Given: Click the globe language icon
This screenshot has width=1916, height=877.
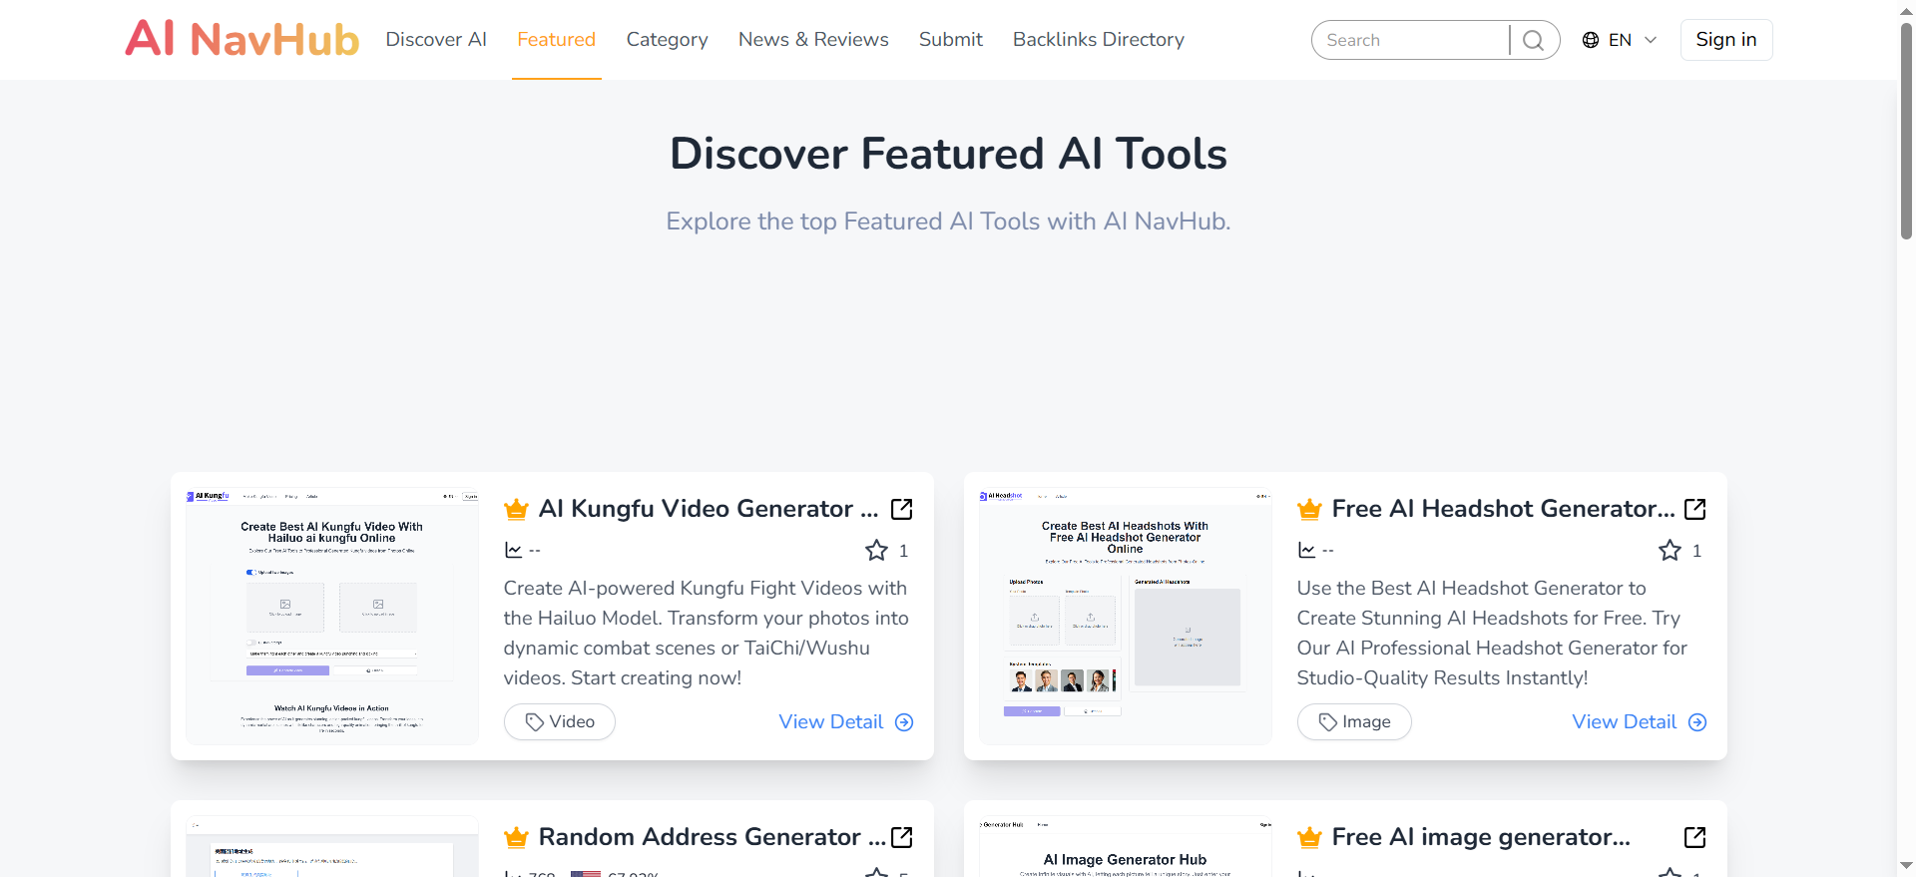Looking at the screenshot, I should coord(1591,40).
